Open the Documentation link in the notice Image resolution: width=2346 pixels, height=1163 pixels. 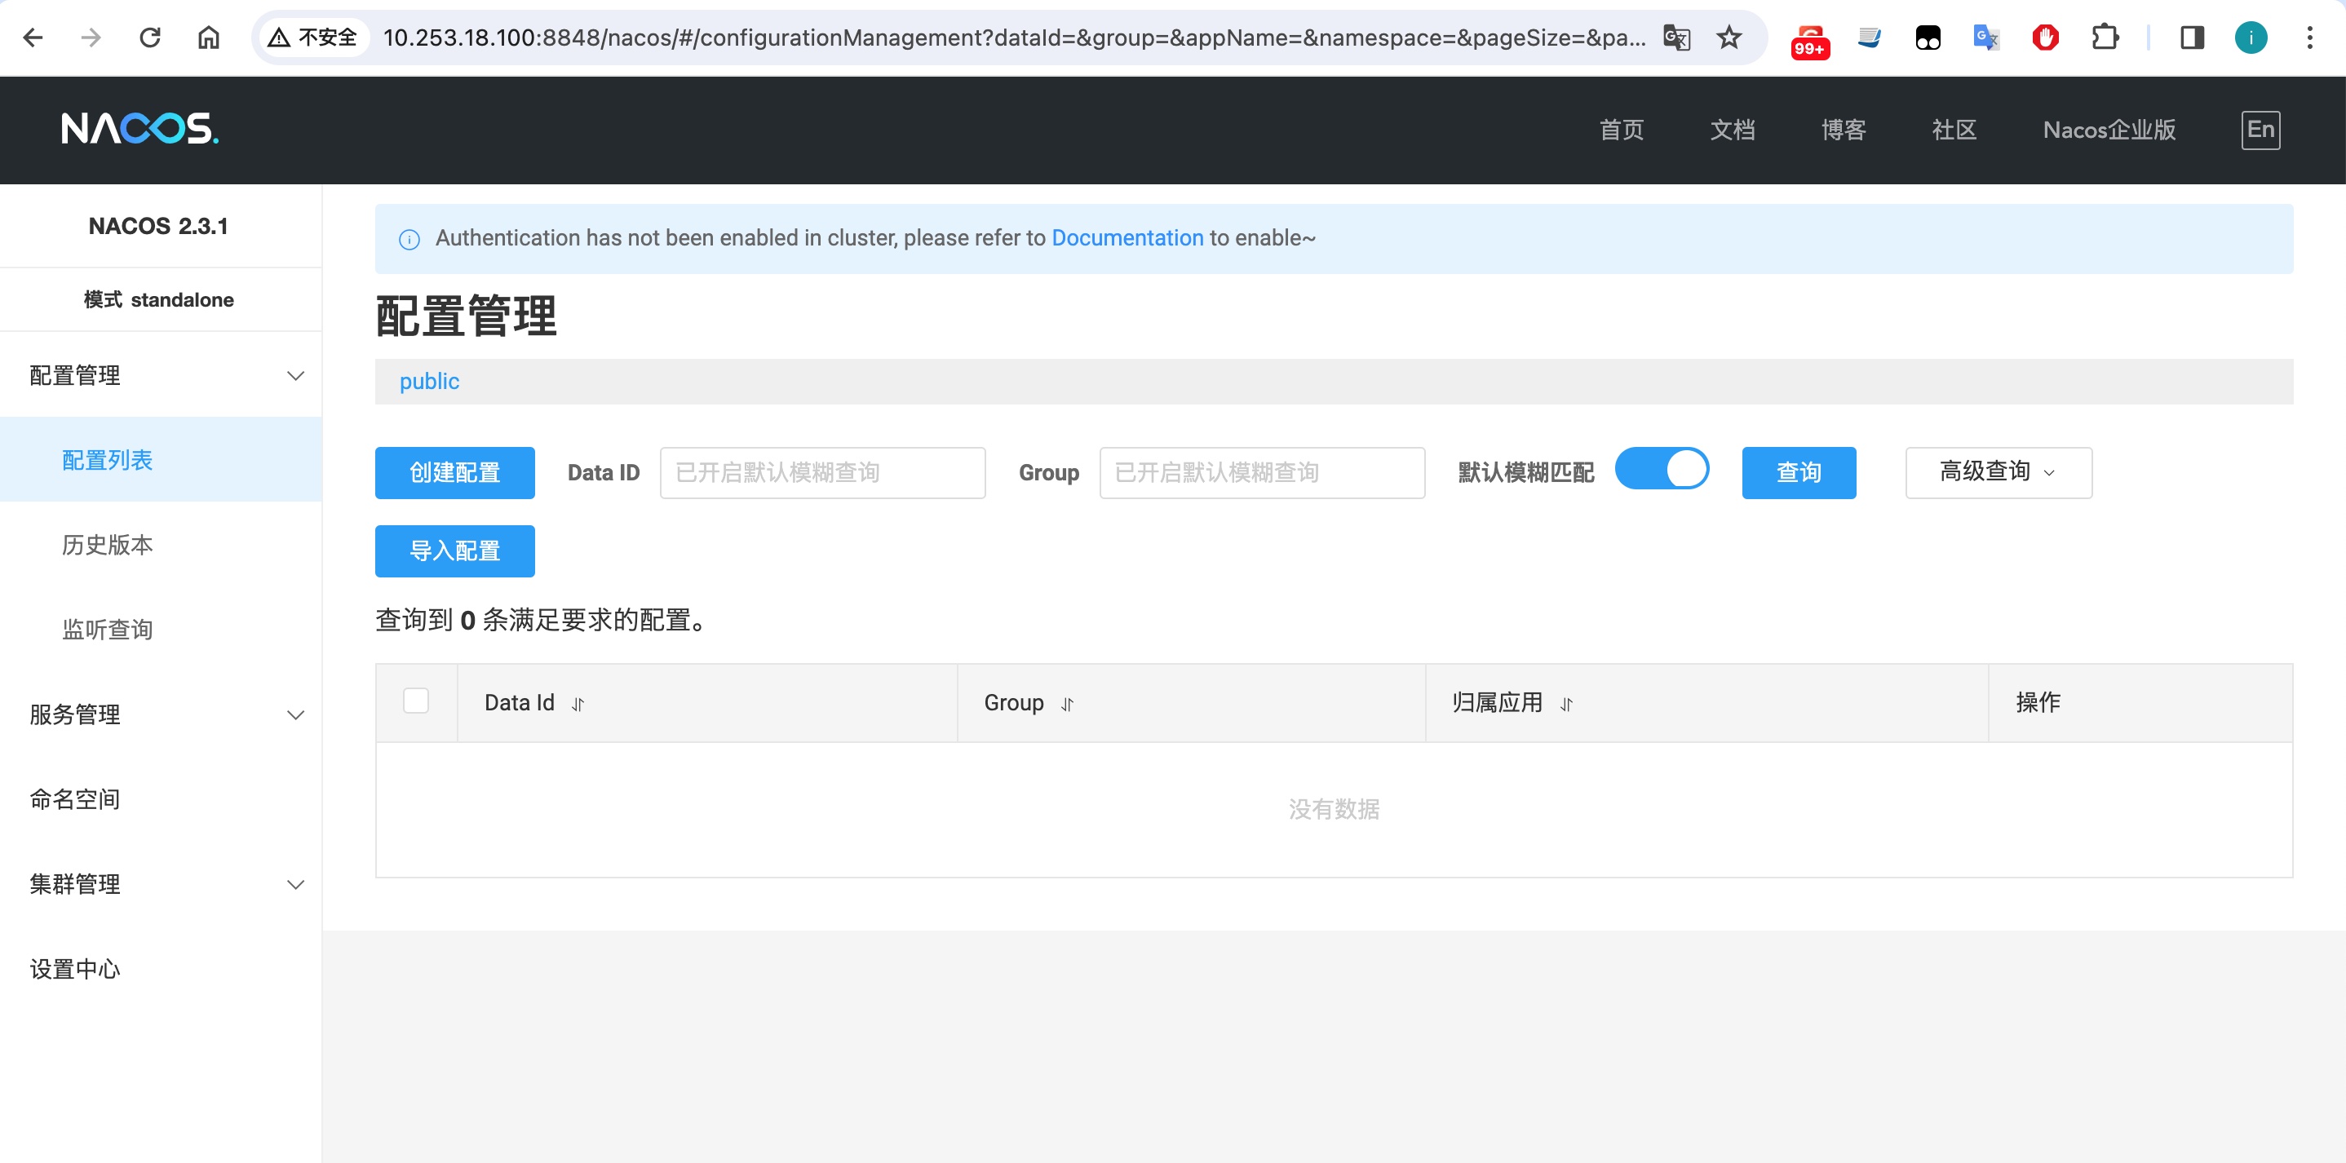click(1127, 237)
